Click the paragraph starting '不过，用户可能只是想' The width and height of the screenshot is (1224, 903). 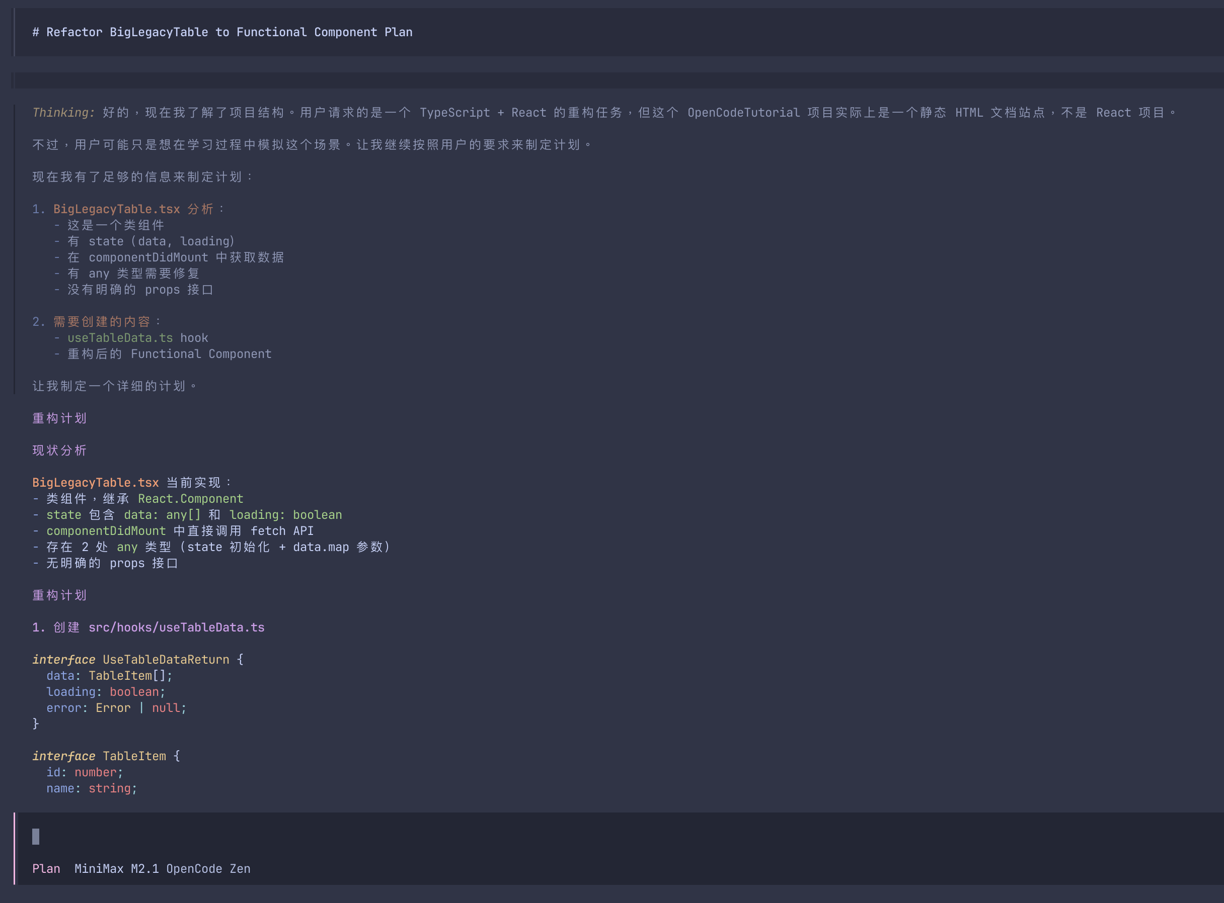tap(312, 145)
